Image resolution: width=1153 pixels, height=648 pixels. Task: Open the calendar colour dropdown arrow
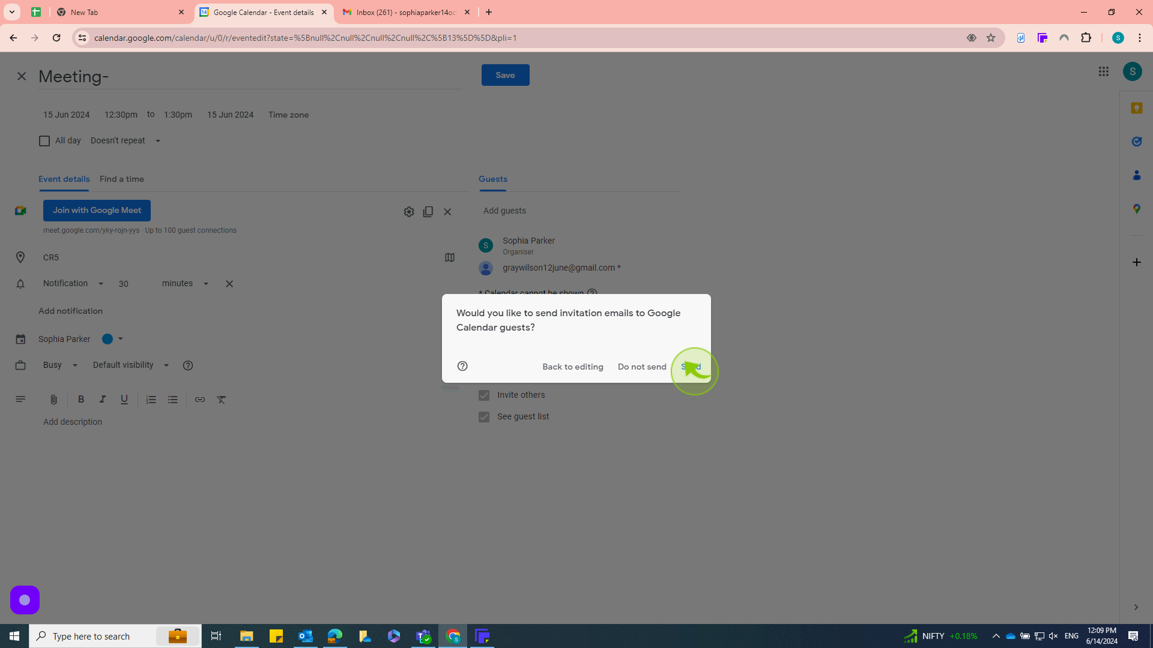point(121,339)
